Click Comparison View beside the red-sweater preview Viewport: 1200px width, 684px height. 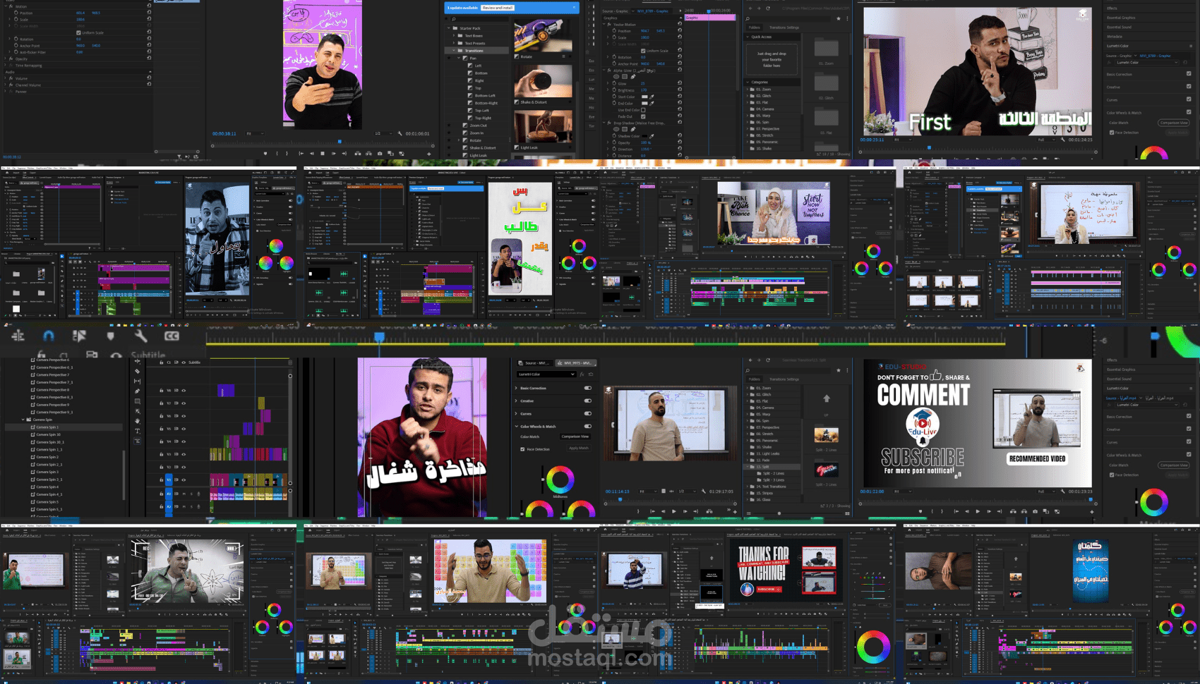click(575, 436)
